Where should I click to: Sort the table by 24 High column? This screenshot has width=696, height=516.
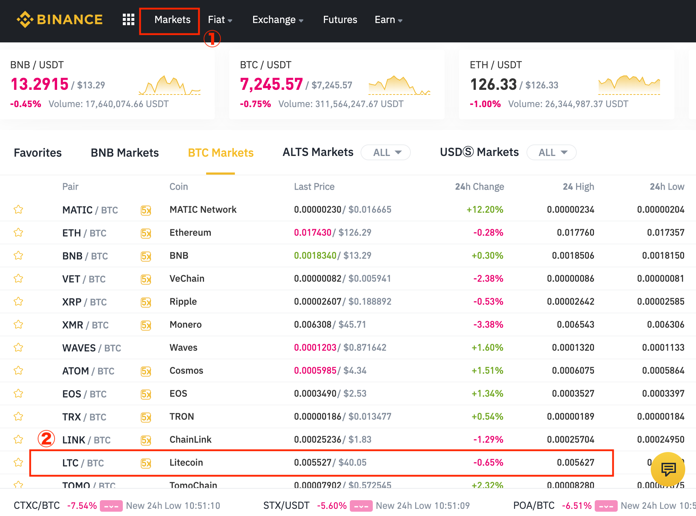[x=578, y=186]
